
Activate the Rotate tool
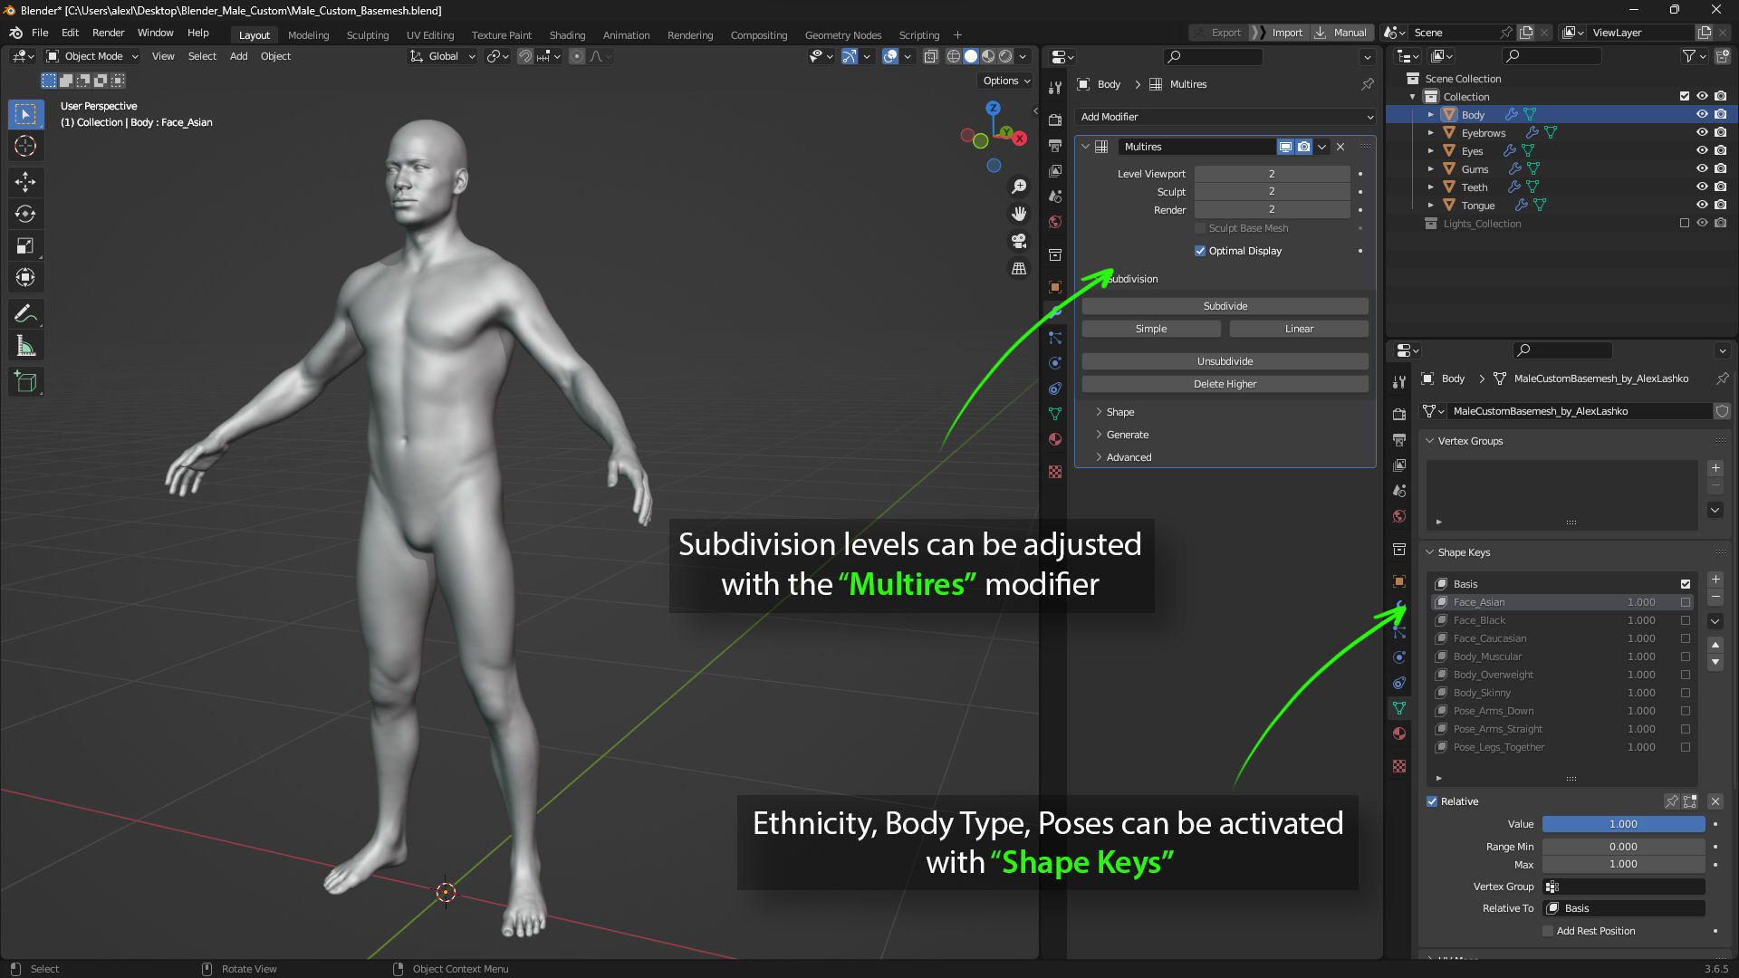(x=25, y=215)
